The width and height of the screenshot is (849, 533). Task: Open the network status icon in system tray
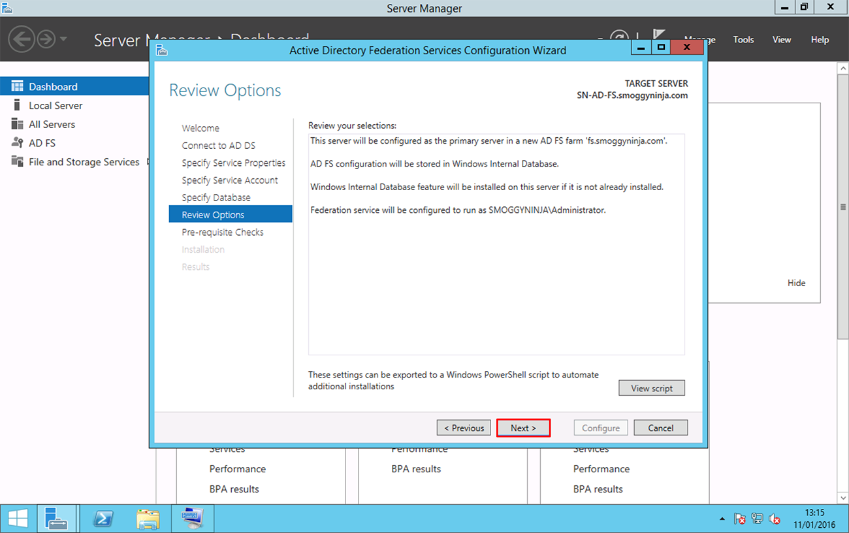(x=758, y=518)
